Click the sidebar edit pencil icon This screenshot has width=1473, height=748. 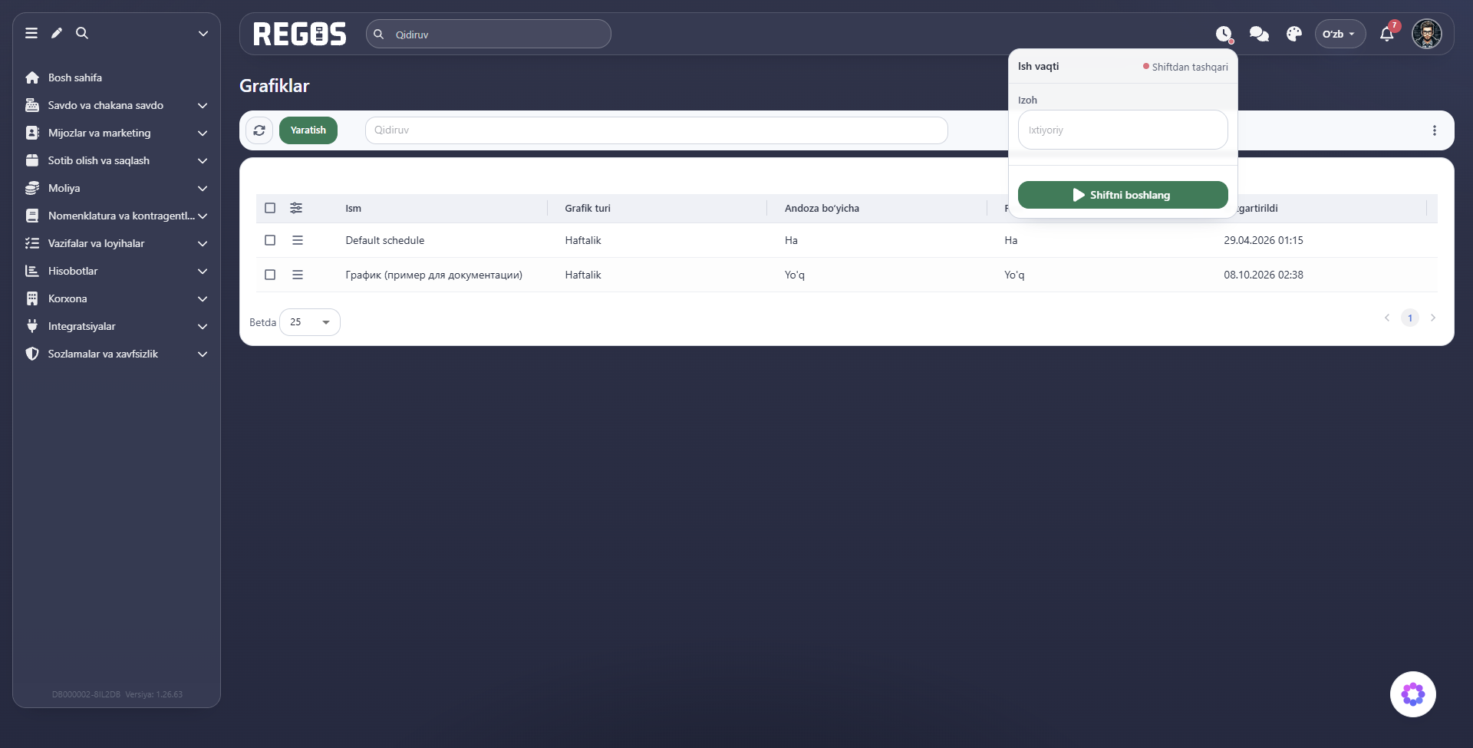[x=57, y=33]
